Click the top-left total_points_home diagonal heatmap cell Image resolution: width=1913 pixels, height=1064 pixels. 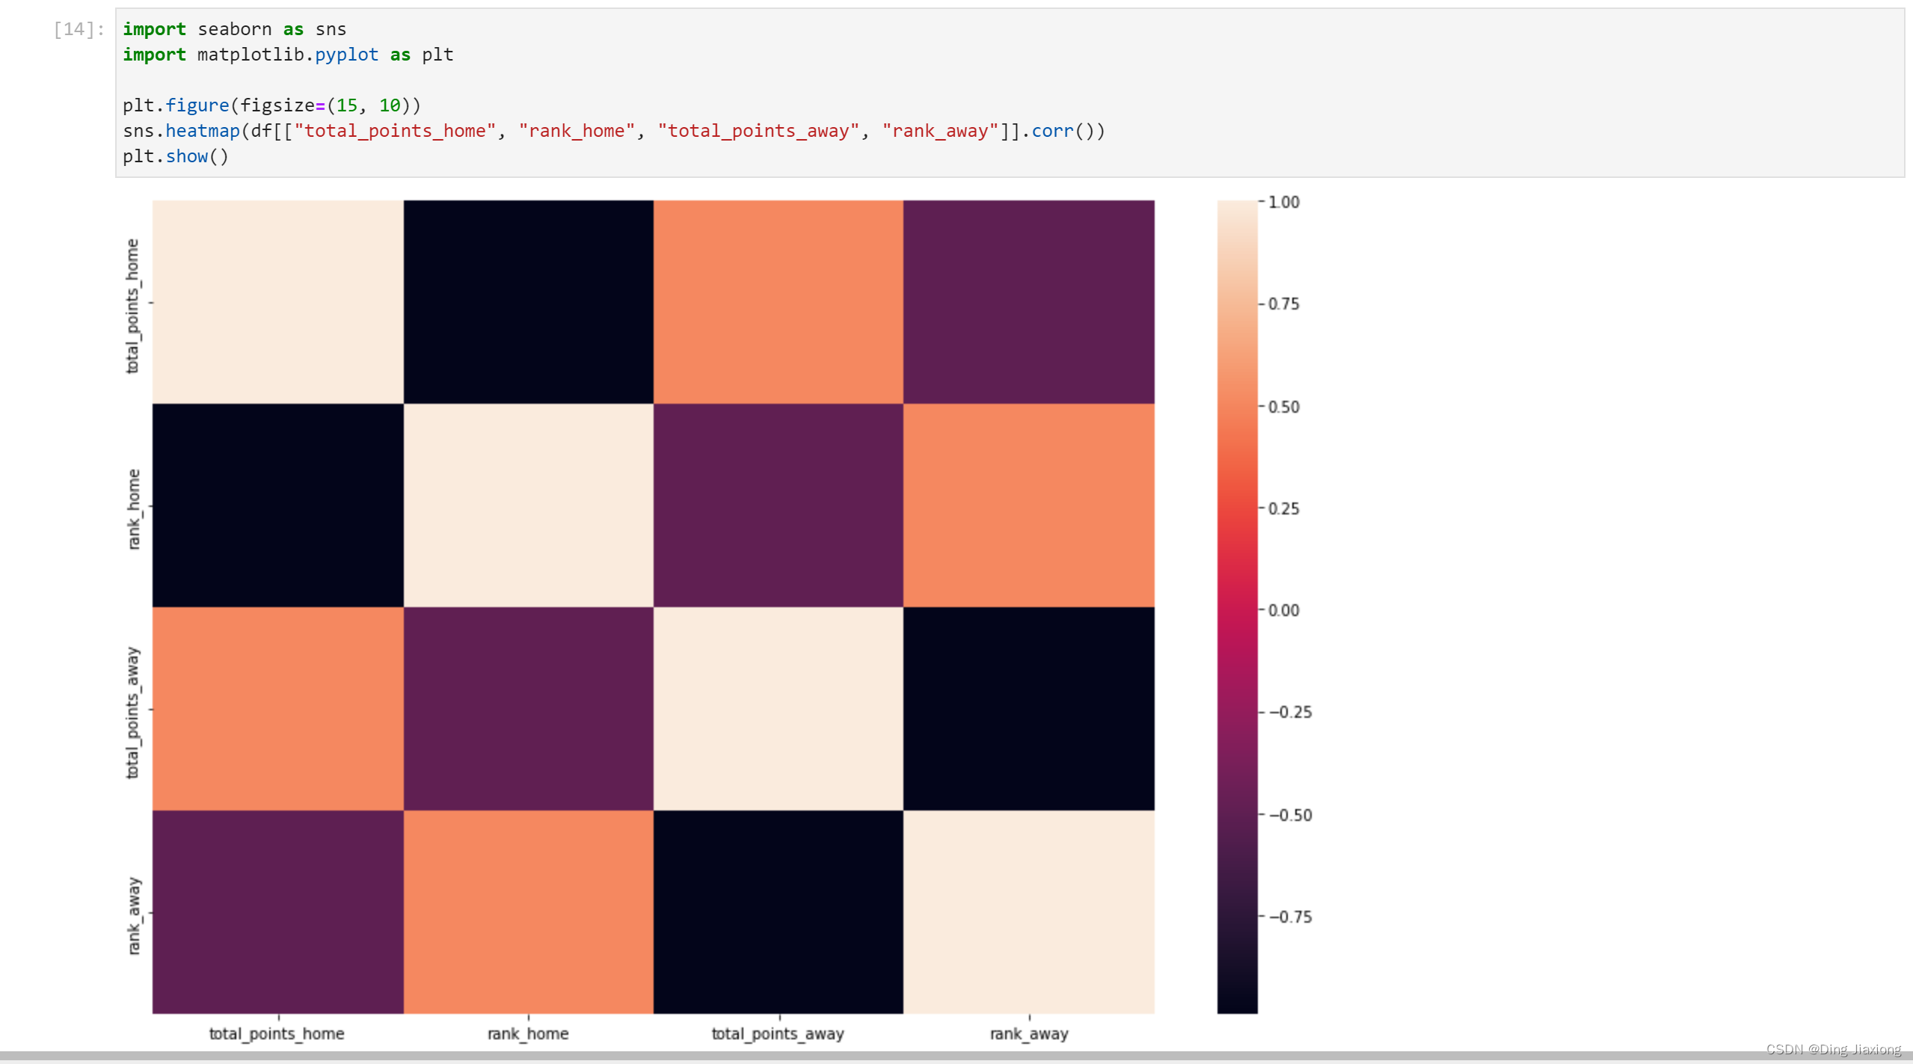pyautogui.click(x=278, y=302)
